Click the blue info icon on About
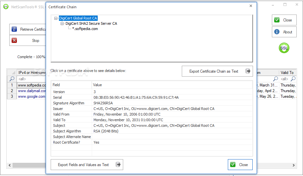This screenshot has height=176, width=303. 277,32
